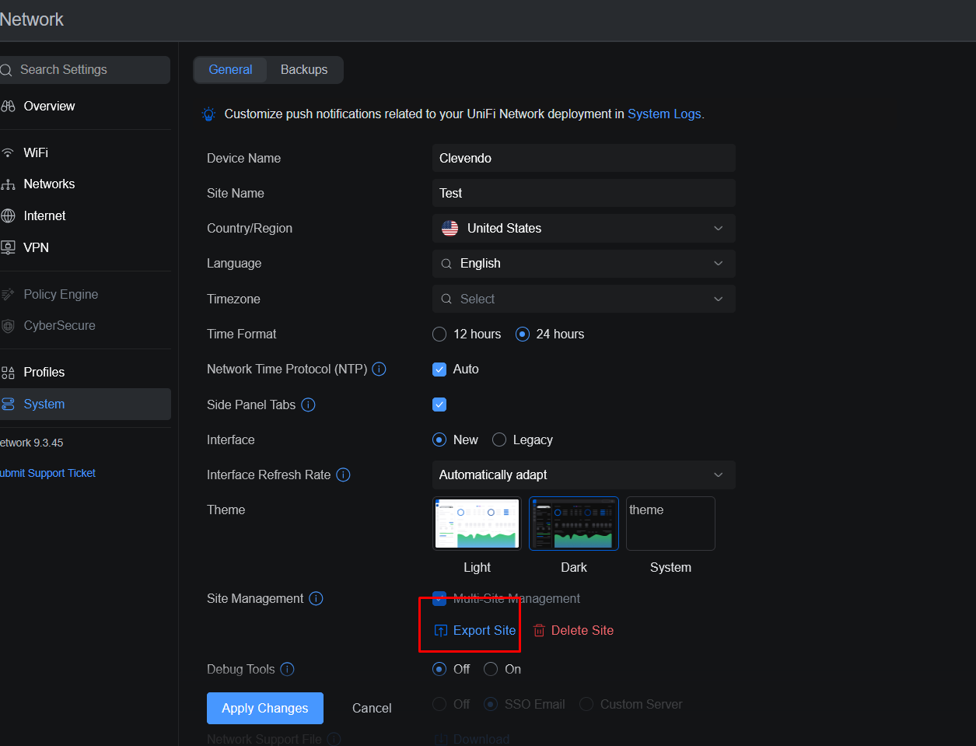Click the Device Name input field
Viewport: 976px width, 746px height.
[584, 158]
